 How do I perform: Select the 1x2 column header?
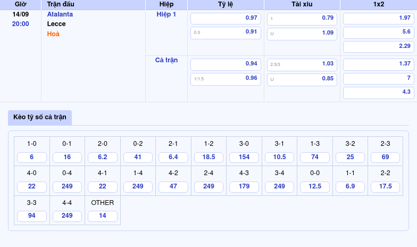coord(379,4)
